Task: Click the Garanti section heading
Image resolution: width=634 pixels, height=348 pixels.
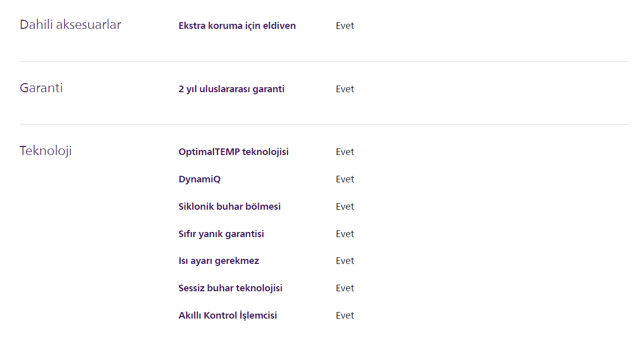Action: coord(41,88)
